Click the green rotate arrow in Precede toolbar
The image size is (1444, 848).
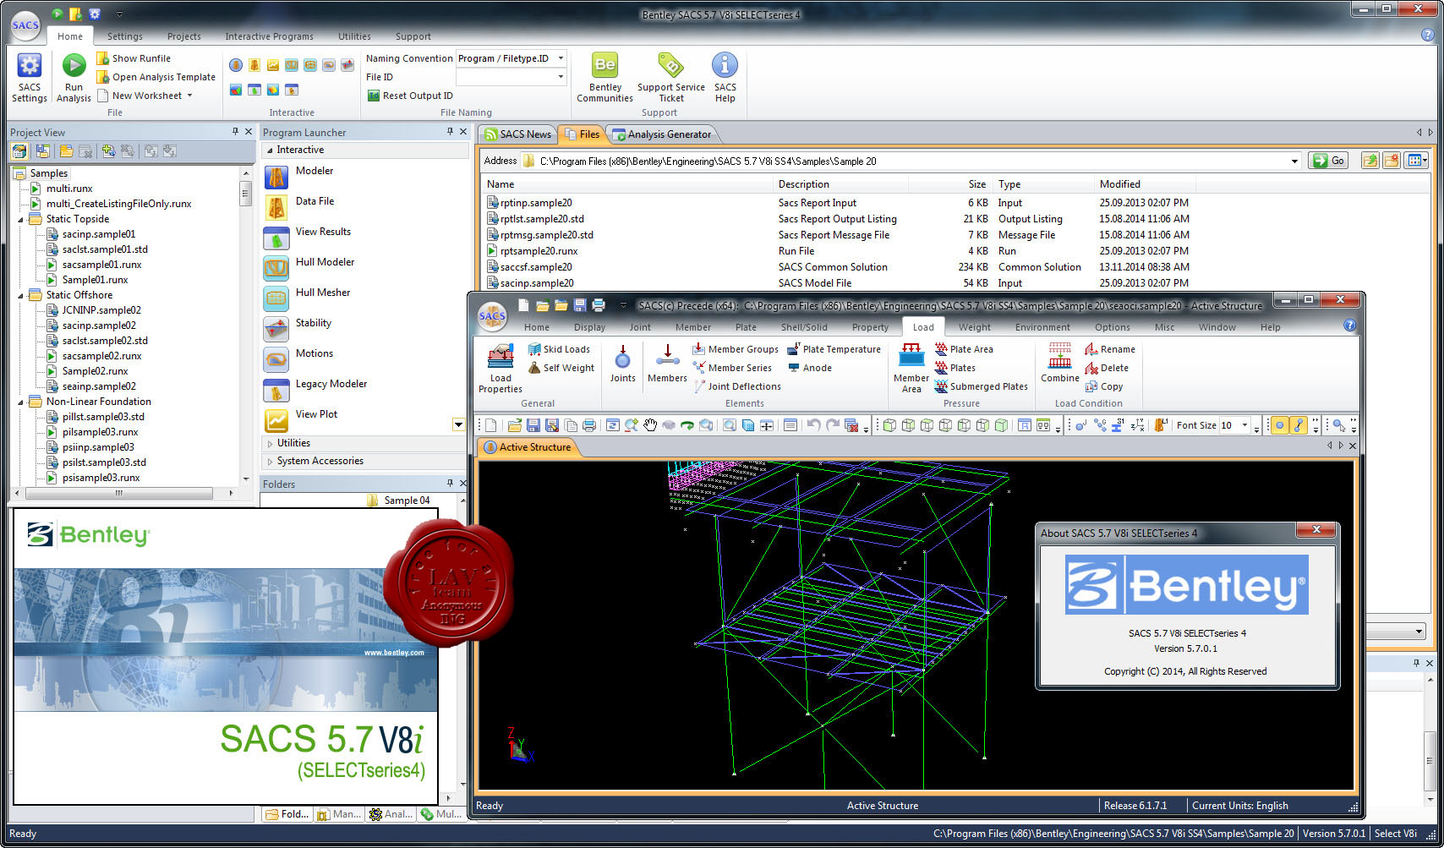[687, 425]
